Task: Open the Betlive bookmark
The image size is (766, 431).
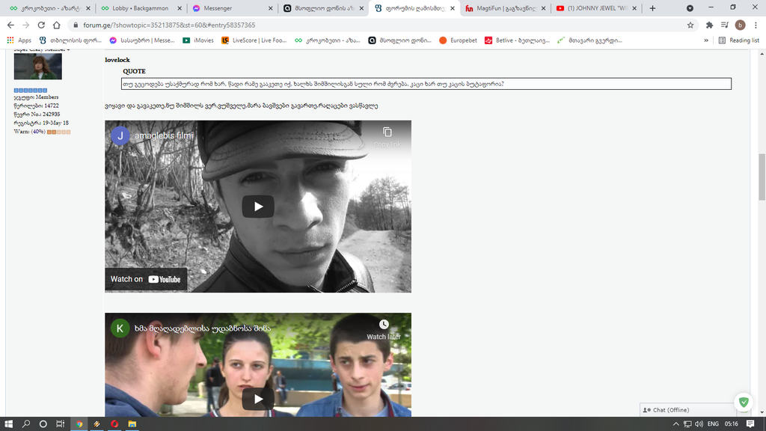Action: tap(517, 40)
